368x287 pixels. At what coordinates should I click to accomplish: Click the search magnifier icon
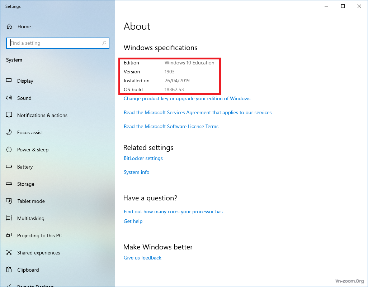(x=104, y=43)
